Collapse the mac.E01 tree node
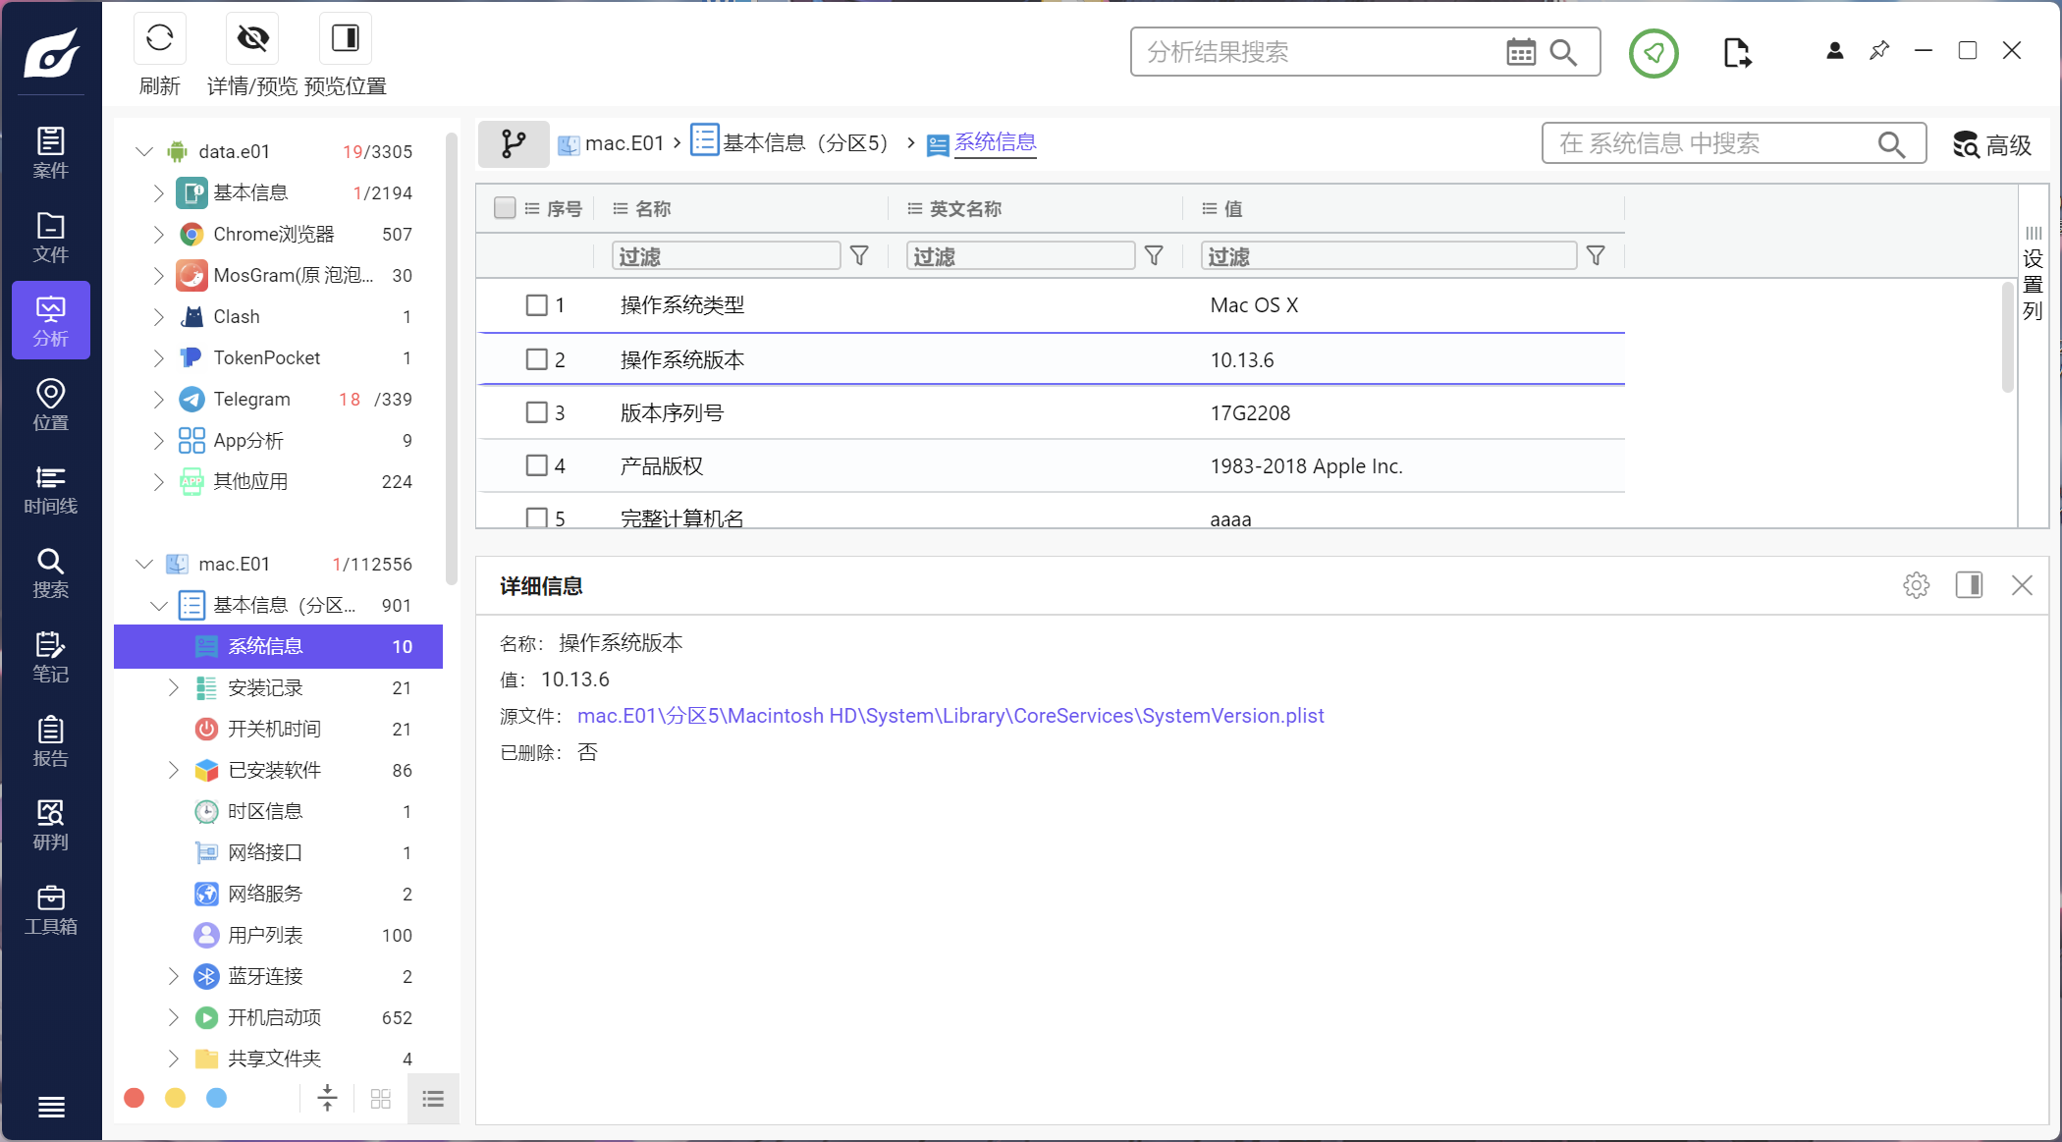The height and width of the screenshot is (1142, 2062). click(x=144, y=564)
